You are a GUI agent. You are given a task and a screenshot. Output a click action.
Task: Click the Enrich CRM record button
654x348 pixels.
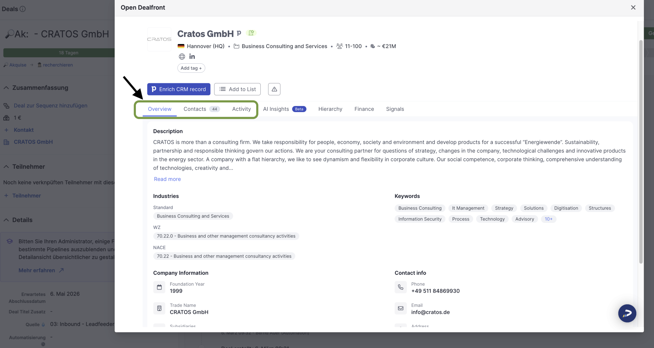coord(179,89)
